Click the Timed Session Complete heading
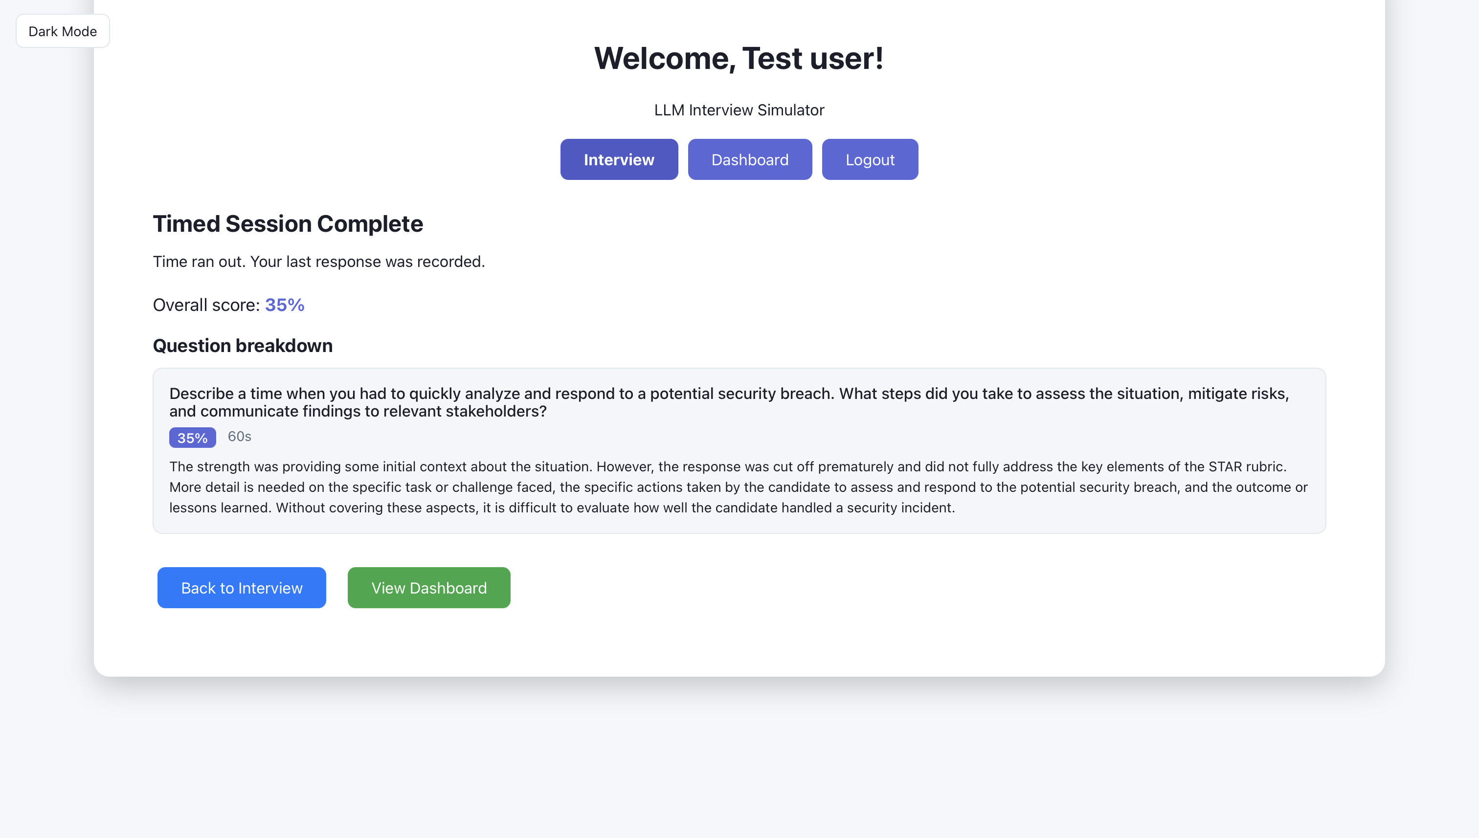The image size is (1479, 838). (287, 223)
